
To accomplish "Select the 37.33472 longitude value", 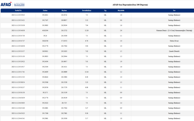I will click(64, 41).
